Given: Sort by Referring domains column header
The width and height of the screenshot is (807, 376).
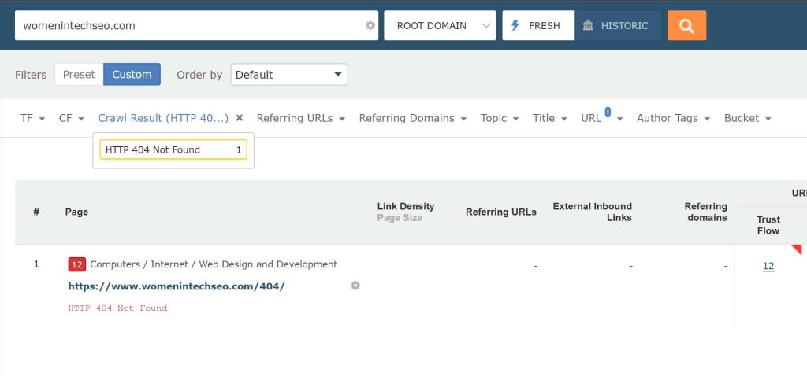Looking at the screenshot, I should [705, 212].
